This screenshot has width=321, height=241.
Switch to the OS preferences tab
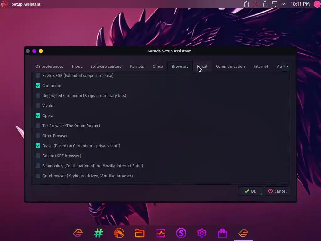pos(49,67)
